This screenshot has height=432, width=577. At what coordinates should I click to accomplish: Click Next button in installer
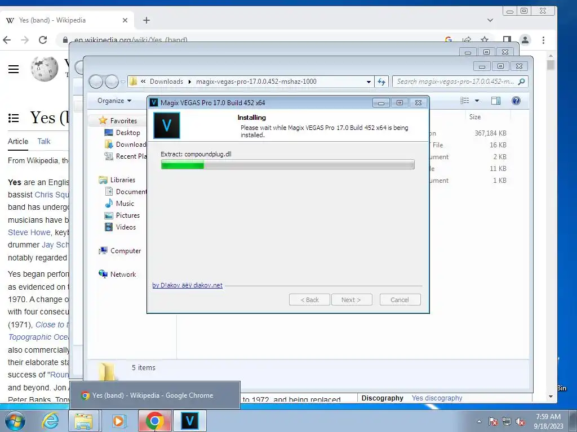click(352, 300)
